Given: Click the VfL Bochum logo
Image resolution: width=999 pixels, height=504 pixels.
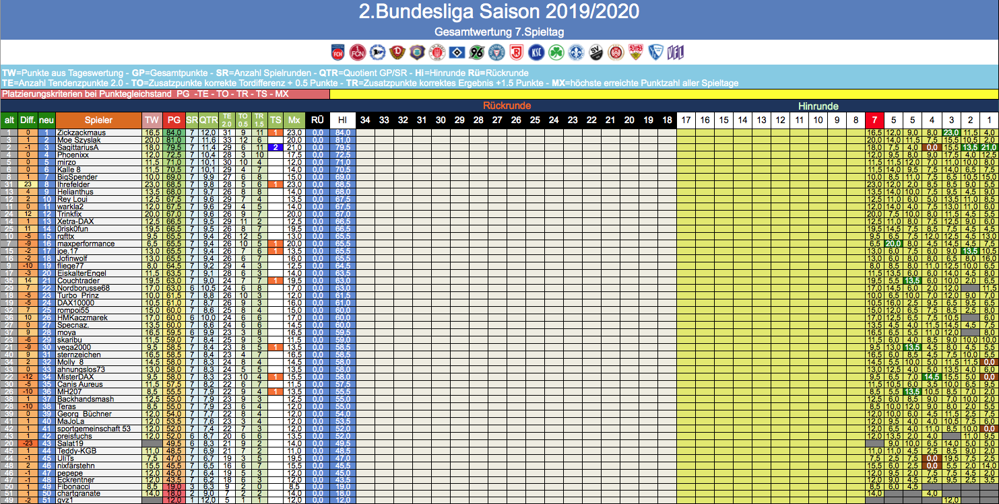Looking at the screenshot, I should [654, 52].
